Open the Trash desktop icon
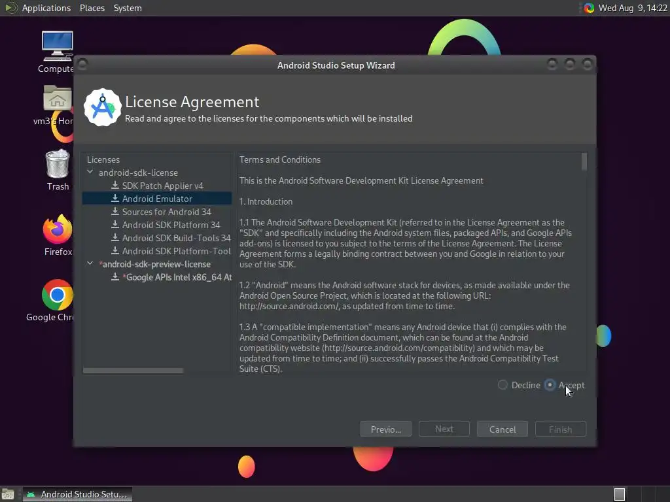This screenshot has width=670, height=502. click(58, 163)
